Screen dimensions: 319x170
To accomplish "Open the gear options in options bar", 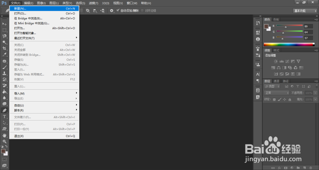I will pyautogui.click(x=111, y=11).
